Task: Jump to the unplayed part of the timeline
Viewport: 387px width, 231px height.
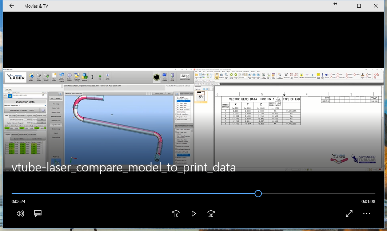Action: 318,194
